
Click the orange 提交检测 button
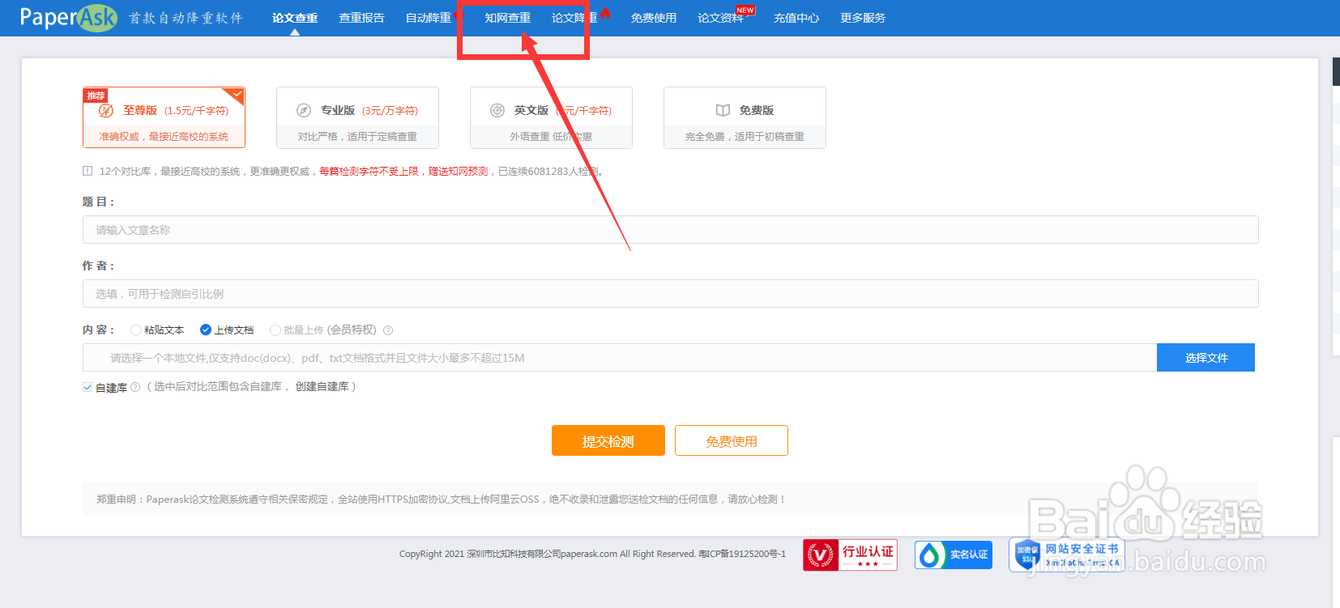tap(608, 440)
